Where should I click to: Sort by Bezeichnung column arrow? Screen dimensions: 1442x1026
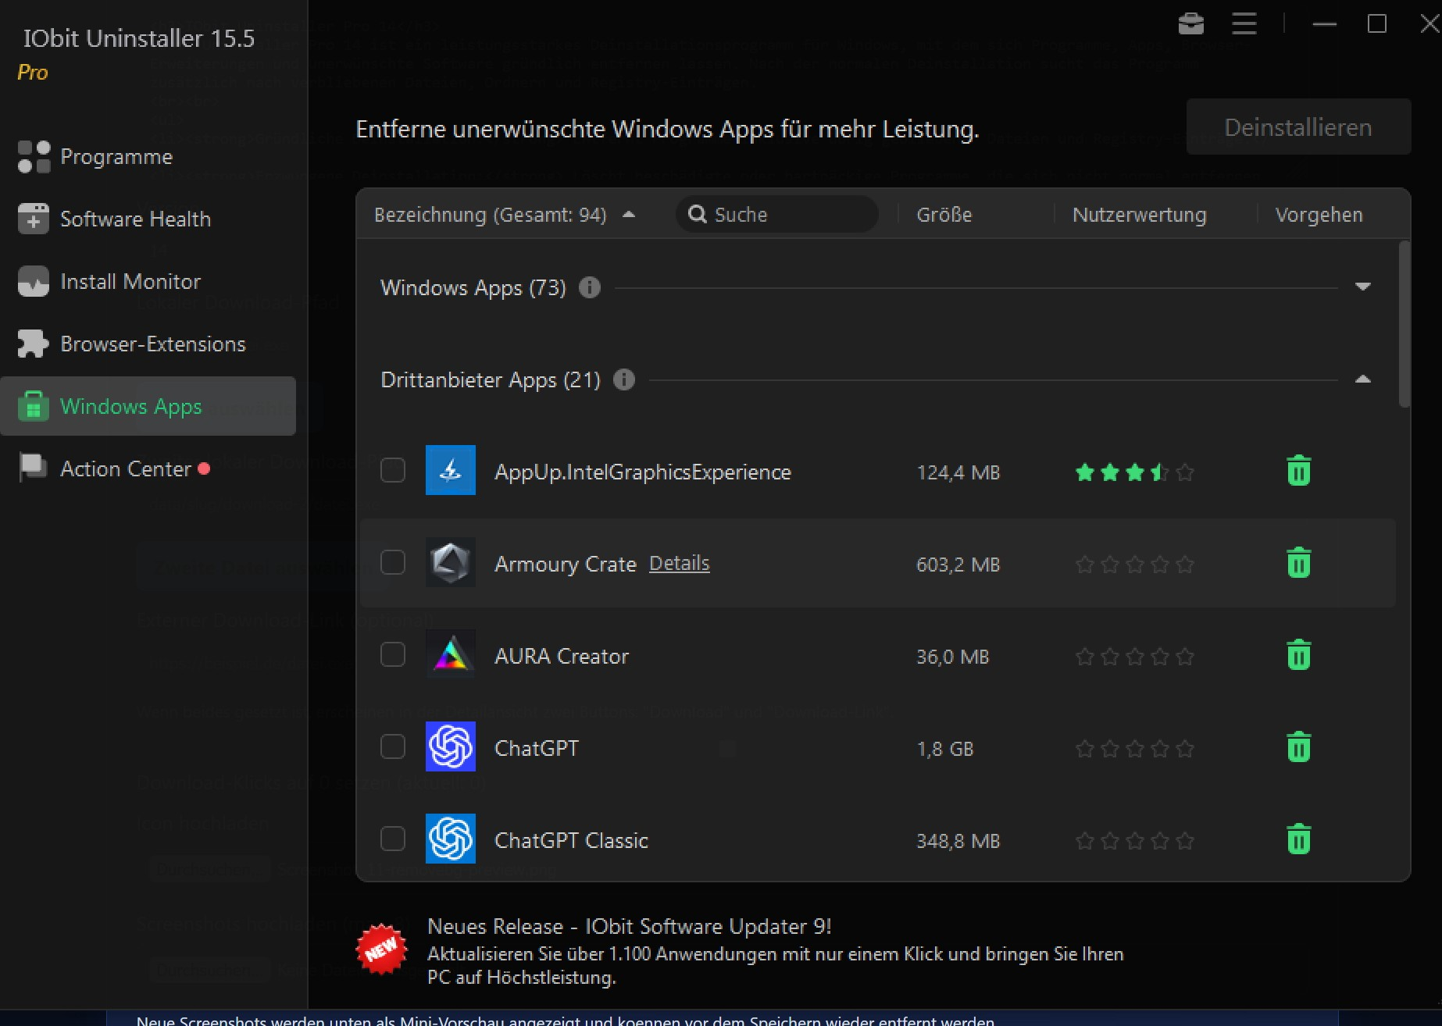coord(629,214)
